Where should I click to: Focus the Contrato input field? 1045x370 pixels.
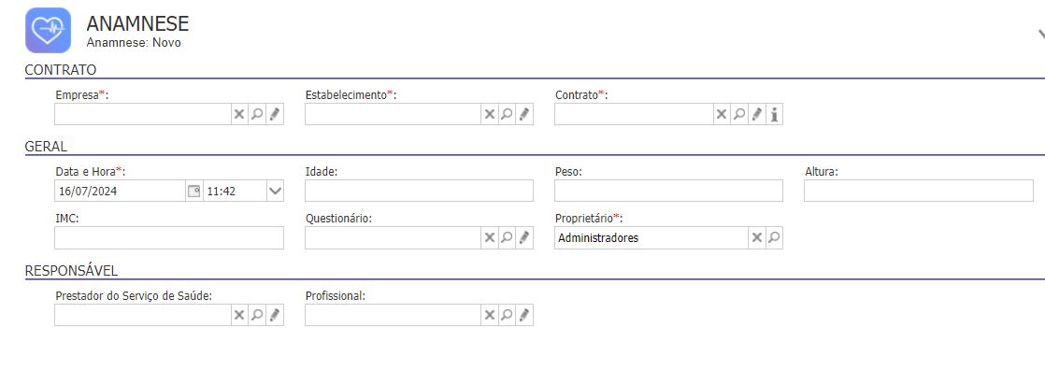(x=633, y=115)
